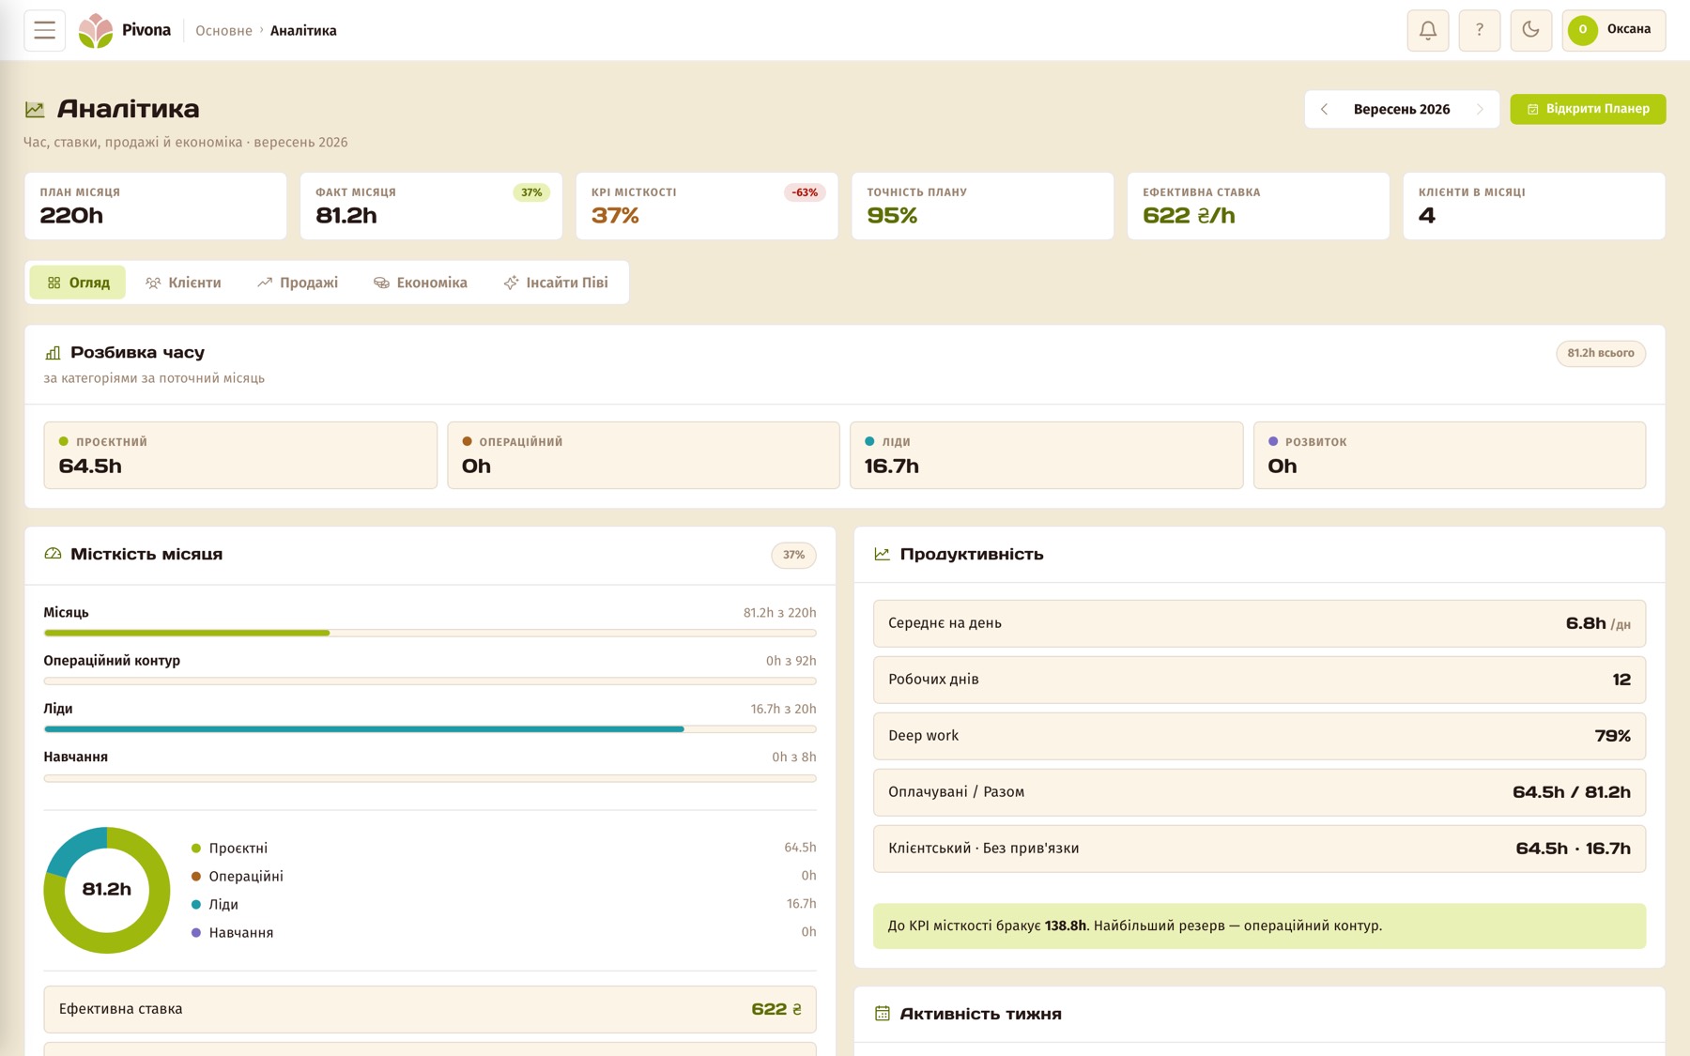Click the Продажі trend arrow icon
Image resolution: width=1690 pixels, height=1056 pixels.
[x=265, y=283]
